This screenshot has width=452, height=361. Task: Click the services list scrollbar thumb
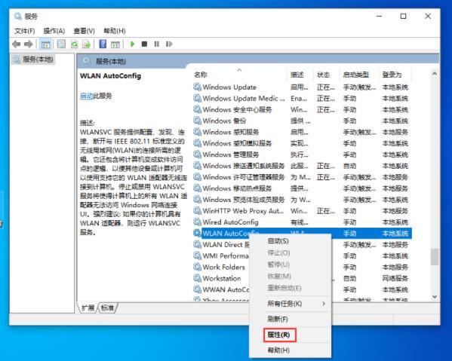click(x=435, y=257)
